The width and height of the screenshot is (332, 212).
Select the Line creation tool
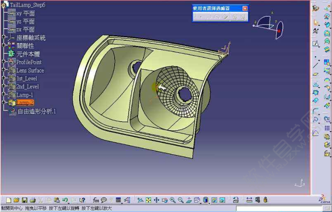316,65
